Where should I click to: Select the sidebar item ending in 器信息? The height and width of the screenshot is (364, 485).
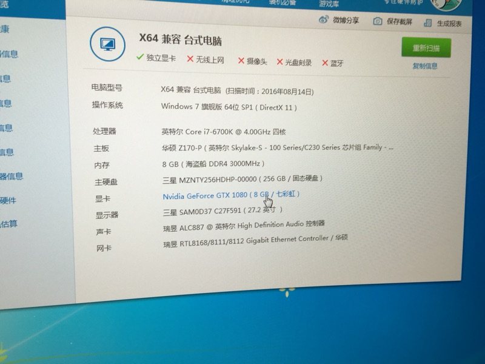pos(12,177)
